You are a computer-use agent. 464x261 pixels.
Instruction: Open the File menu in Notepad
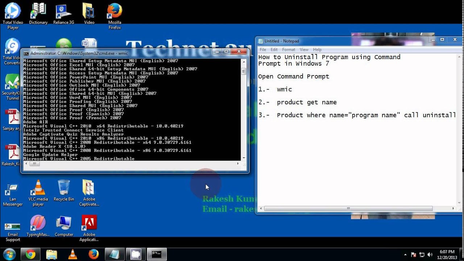pos(263,50)
